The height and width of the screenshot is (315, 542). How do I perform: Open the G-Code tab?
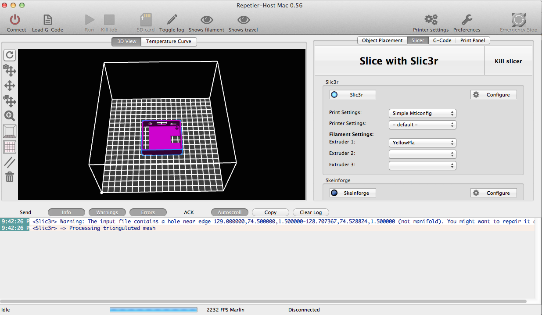click(x=442, y=40)
